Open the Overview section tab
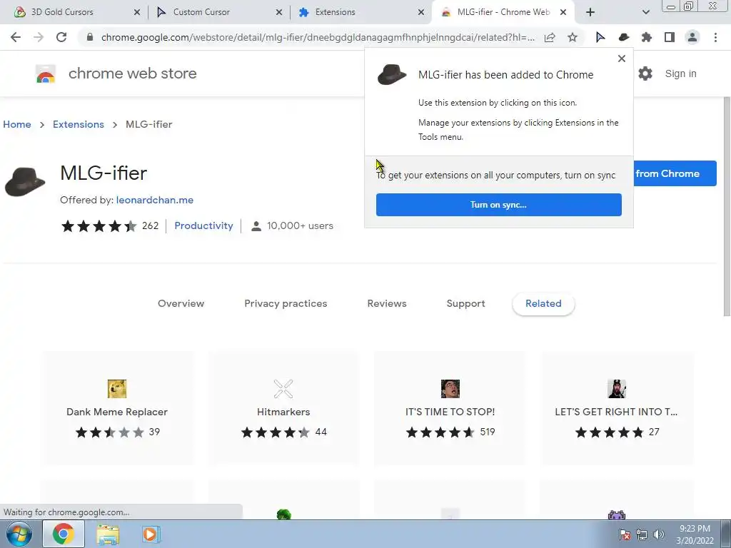 click(x=181, y=303)
